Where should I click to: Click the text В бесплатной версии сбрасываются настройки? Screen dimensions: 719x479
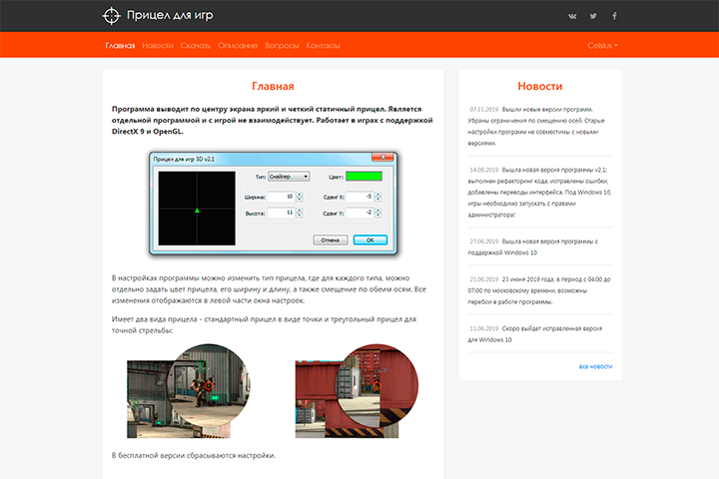(x=194, y=455)
